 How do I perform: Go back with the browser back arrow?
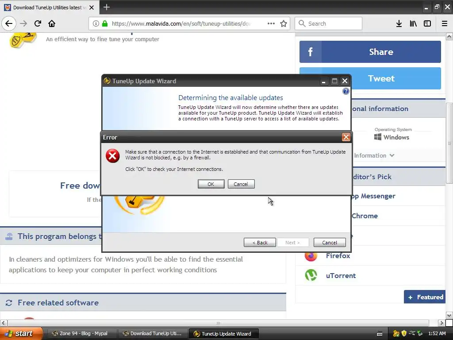(x=9, y=23)
